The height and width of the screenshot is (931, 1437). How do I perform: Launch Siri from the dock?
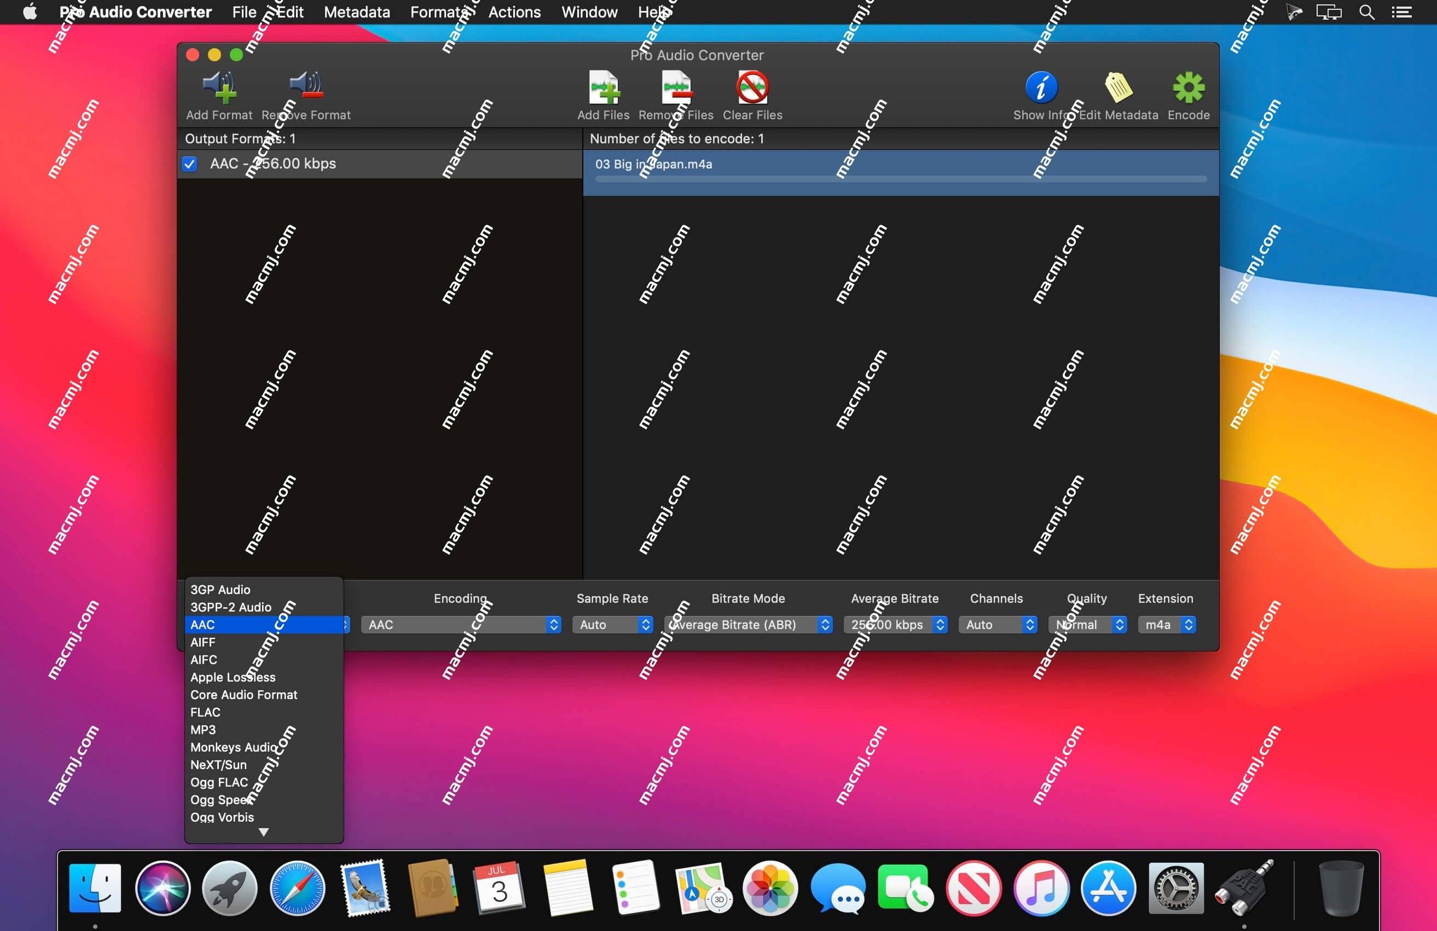(x=163, y=888)
